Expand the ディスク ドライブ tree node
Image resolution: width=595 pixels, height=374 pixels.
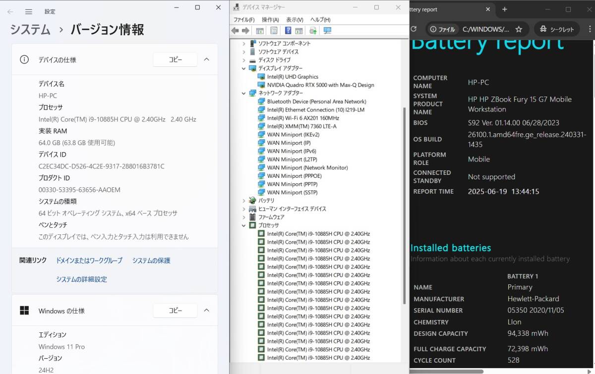click(x=244, y=60)
